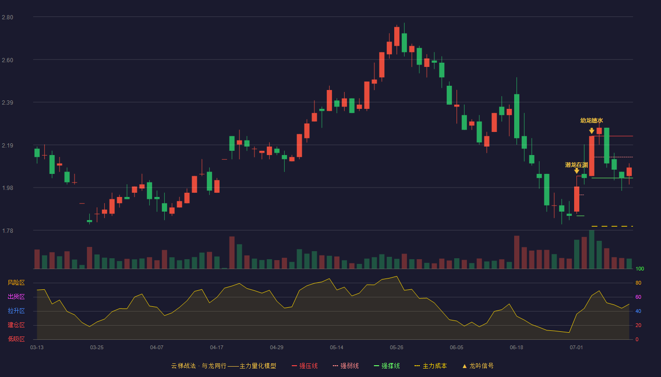Image resolution: width=661 pixels, height=377 pixels.
Task: Click the 04-29 date label
Action: pyautogui.click(x=277, y=347)
